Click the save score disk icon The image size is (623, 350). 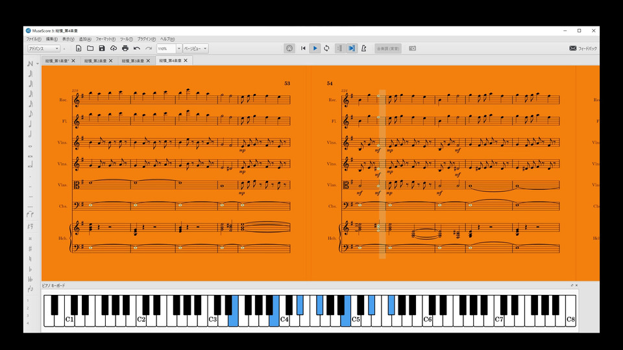(x=102, y=49)
